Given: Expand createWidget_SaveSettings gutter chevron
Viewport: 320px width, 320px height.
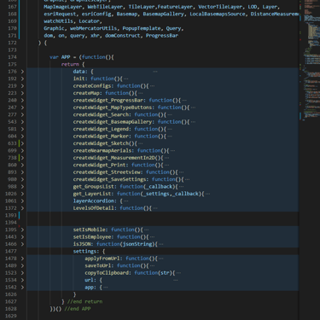Looking at the screenshot, I should (22, 179).
